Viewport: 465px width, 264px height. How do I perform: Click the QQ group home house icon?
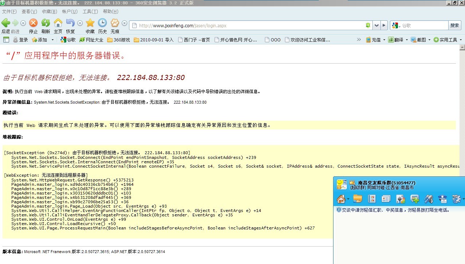[x=341, y=199]
